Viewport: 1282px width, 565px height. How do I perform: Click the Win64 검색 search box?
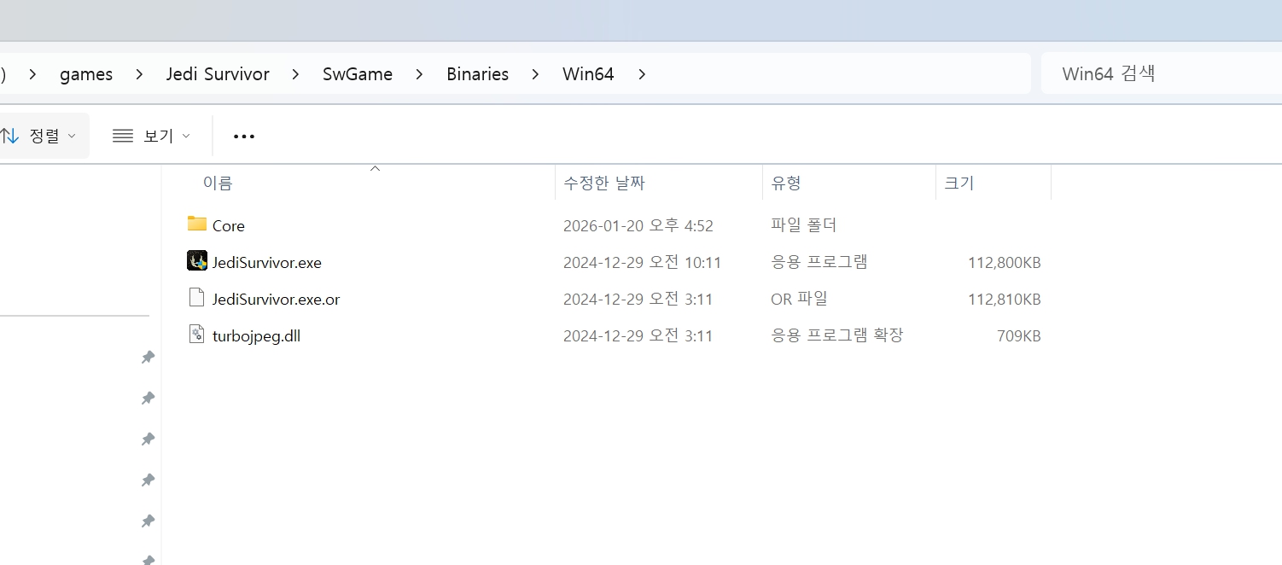[x=1162, y=73]
